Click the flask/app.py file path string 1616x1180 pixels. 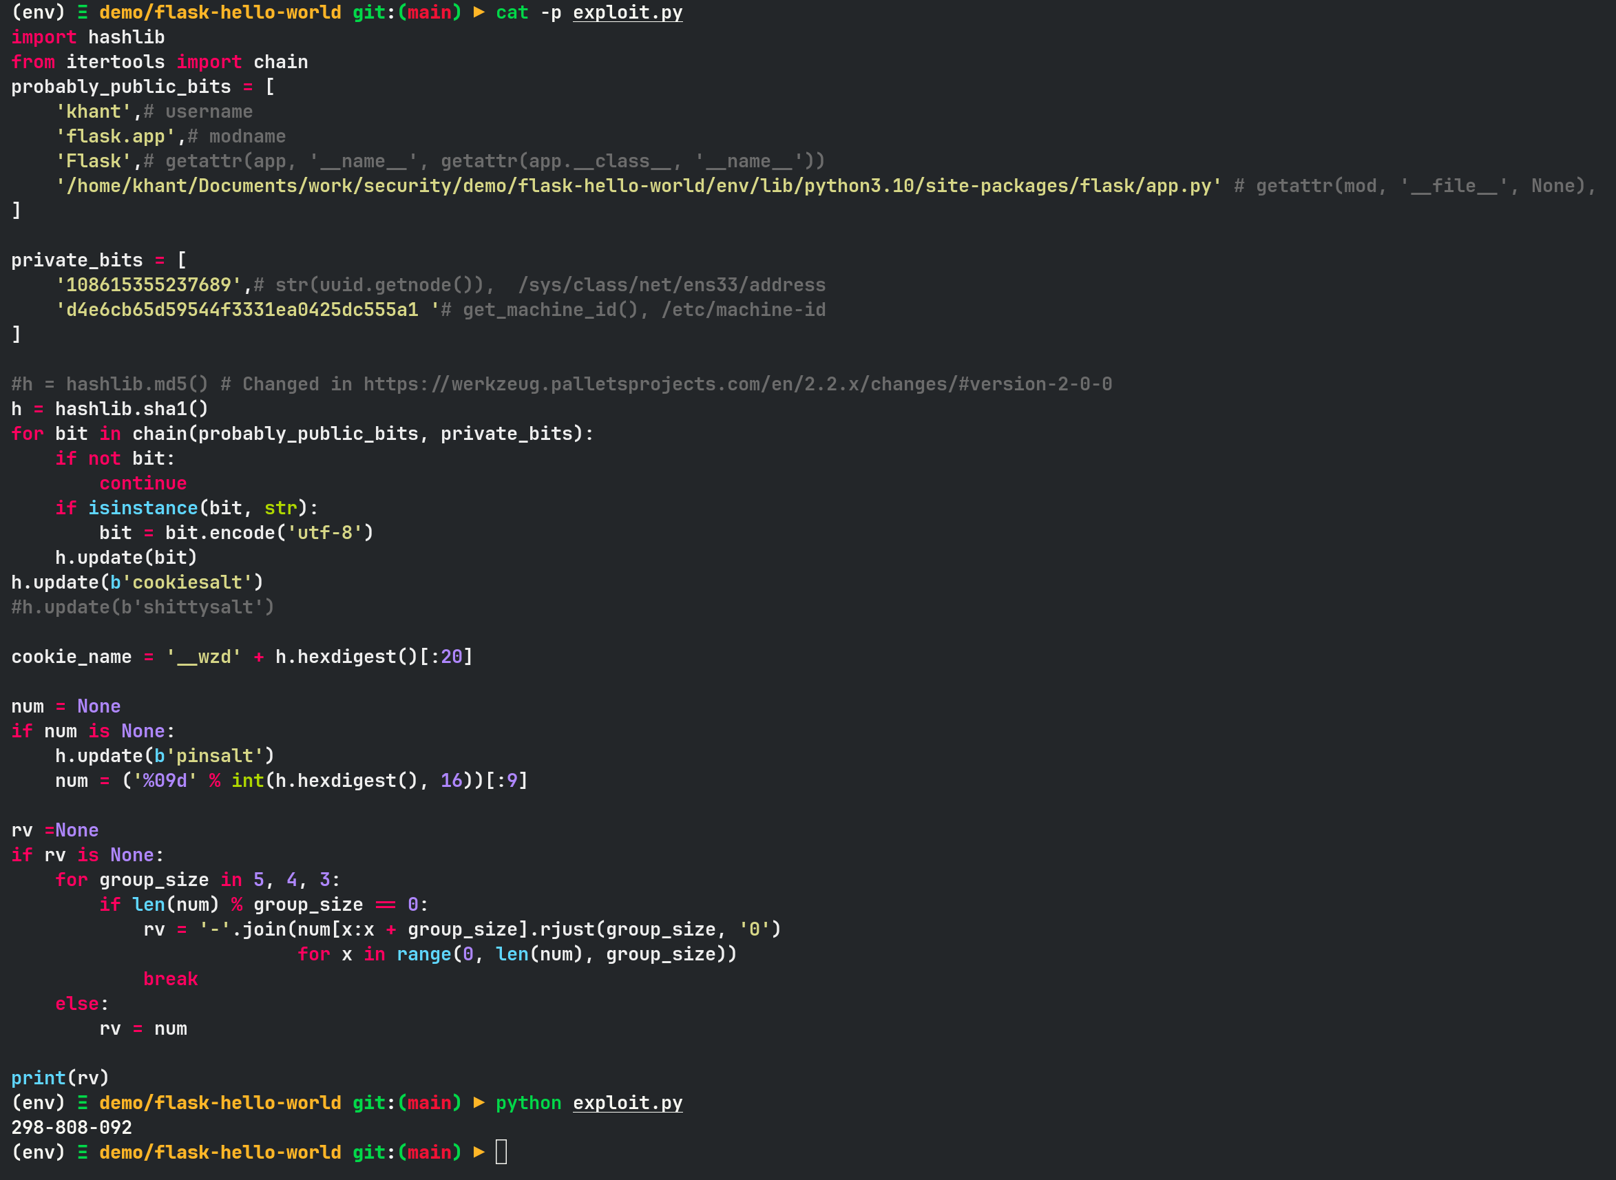click(x=638, y=187)
